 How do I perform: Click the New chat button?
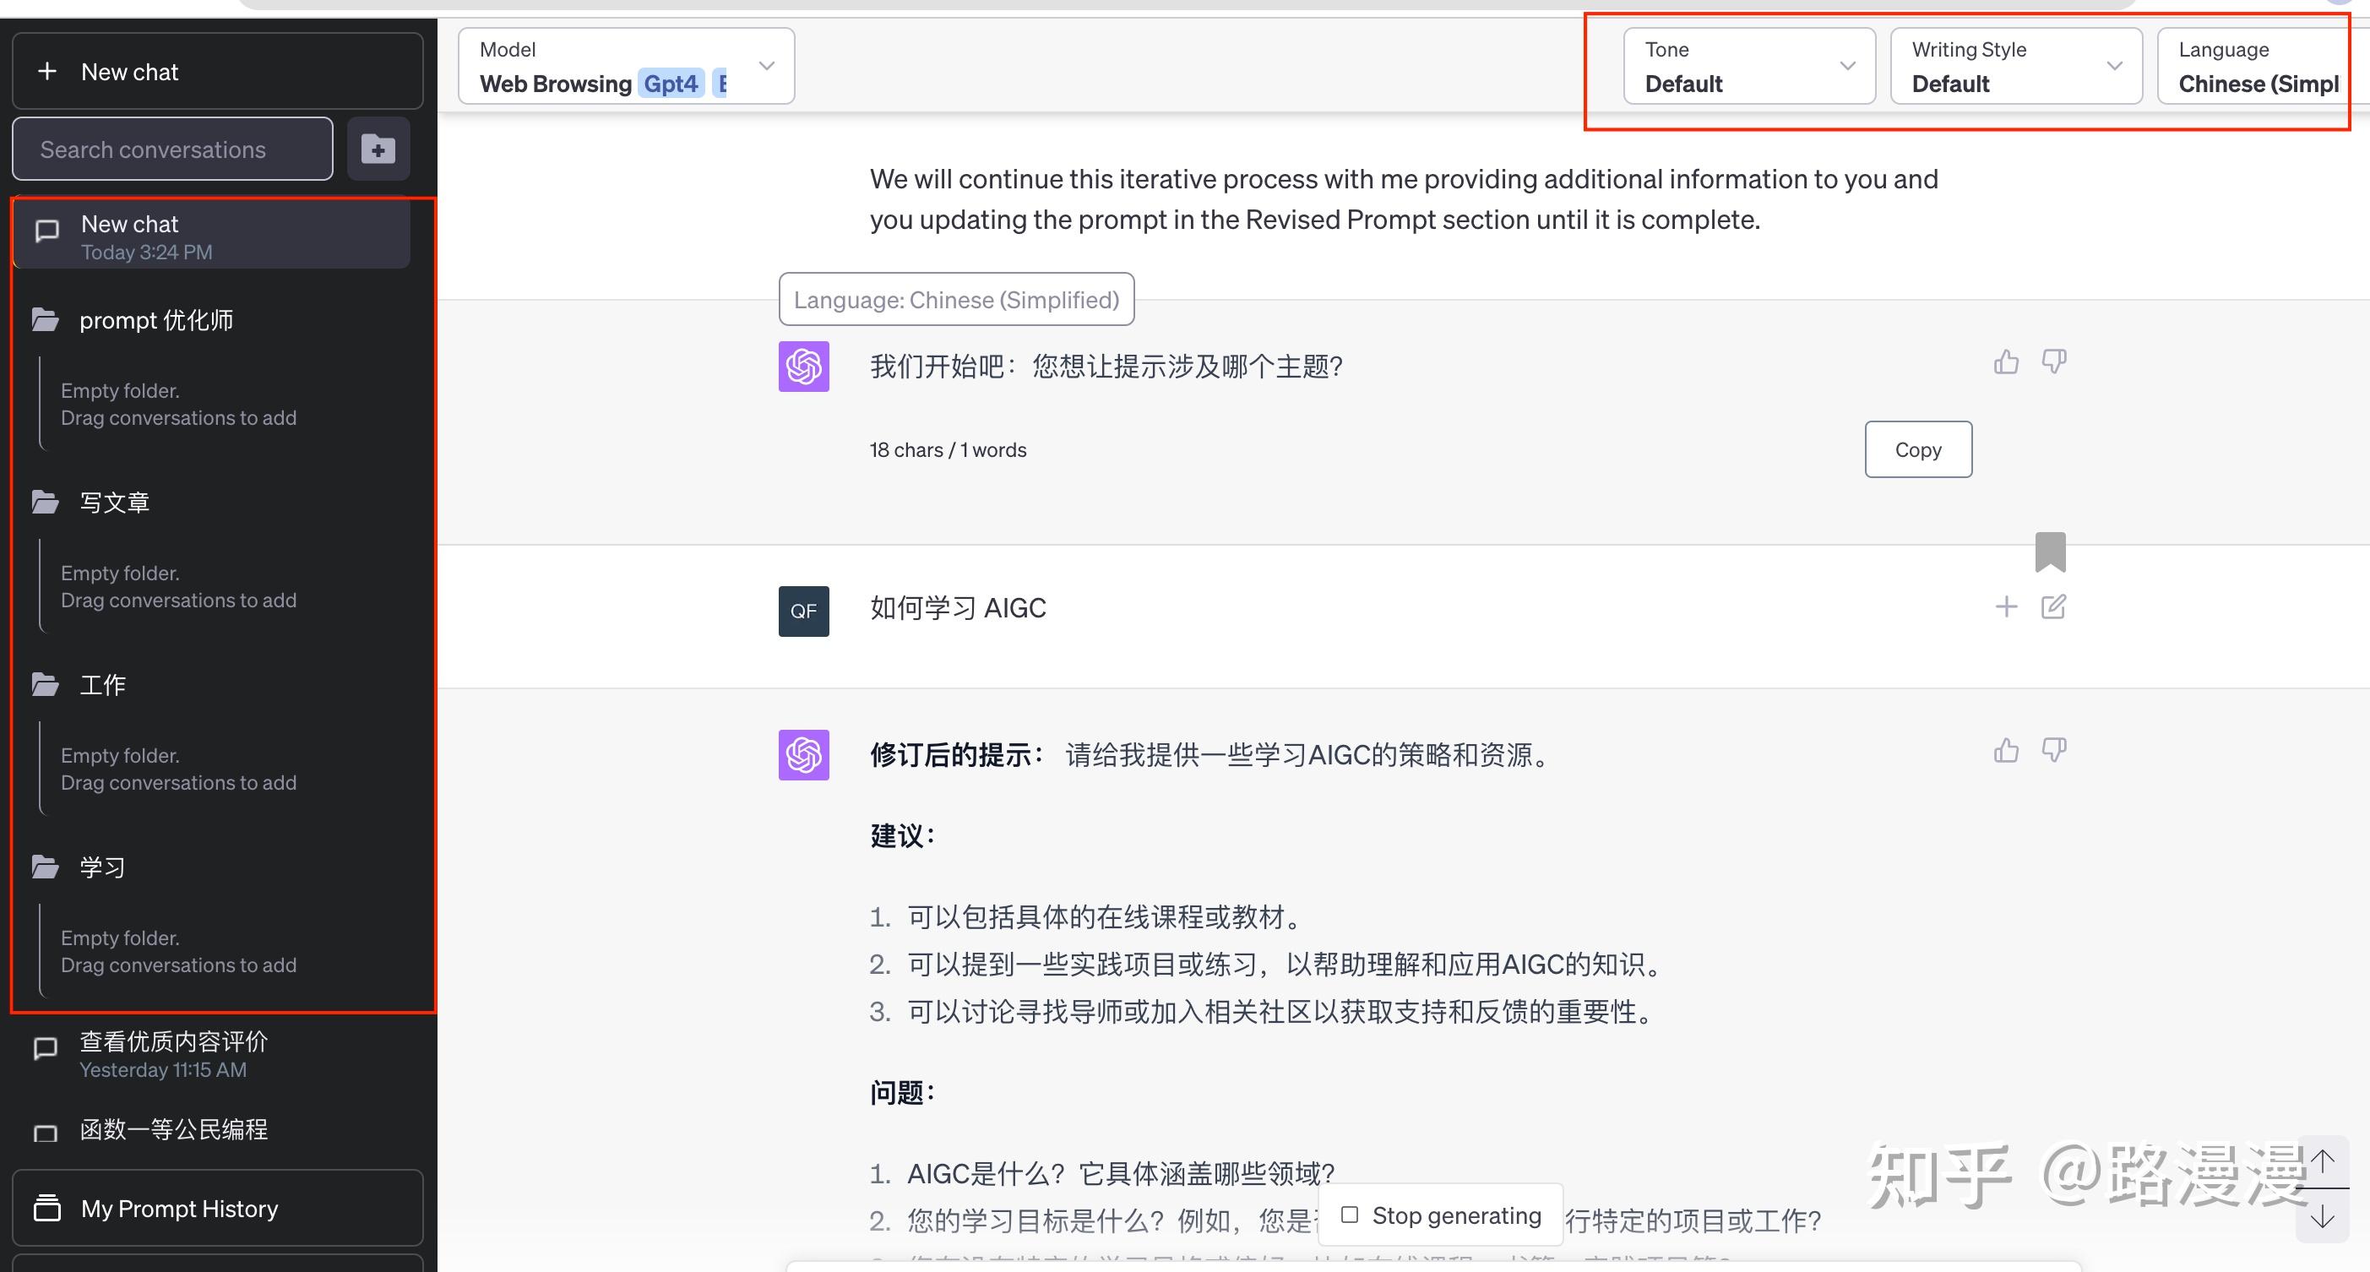[x=217, y=71]
